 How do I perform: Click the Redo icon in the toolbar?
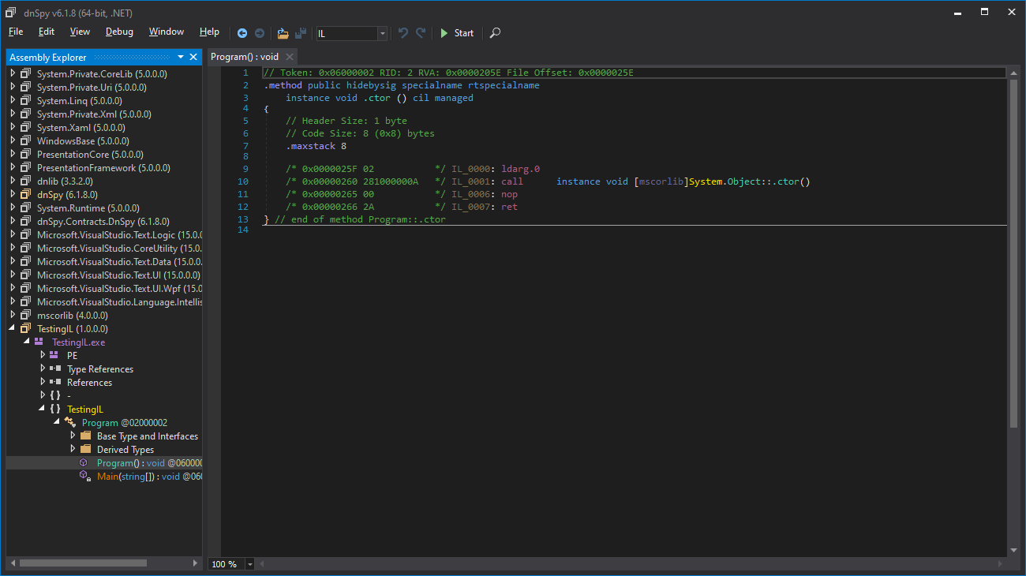click(x=419, y=33)
